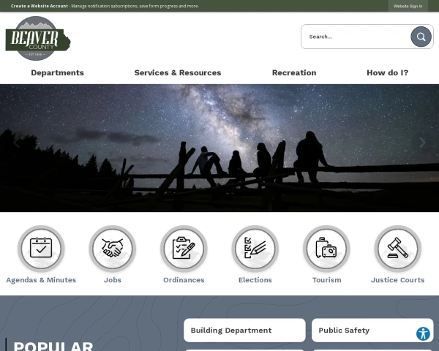Viewport: 439px width, 351px height.
Task: Expand Services & Resources menu
Action: tap(178, 73)
